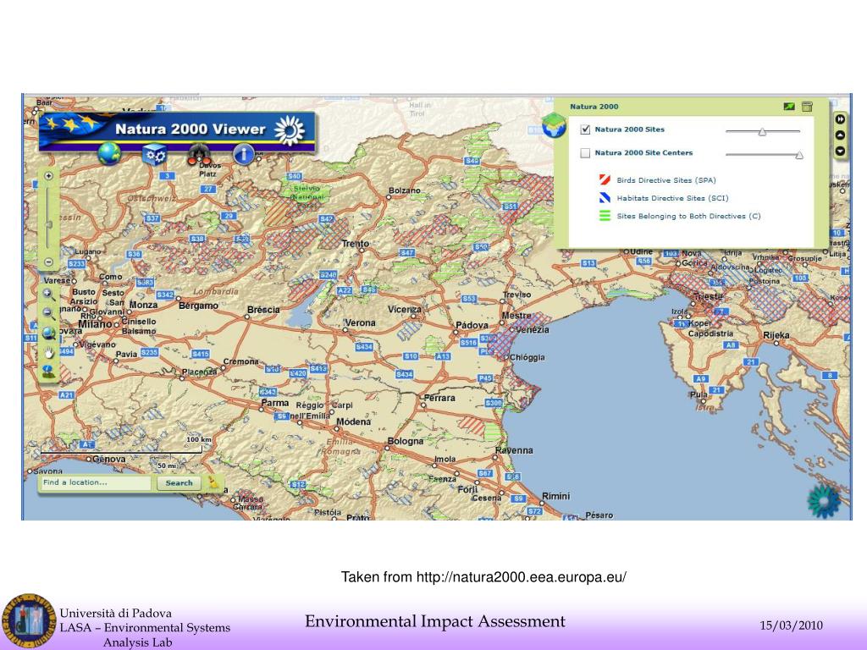Click the Bergamo city label on map
Image resolution: width=867 pixels, height=650 pixels.
click(x=198, y=306)
